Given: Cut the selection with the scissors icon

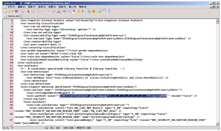Looking at the screenshot, I should click(x=28, y=11).
